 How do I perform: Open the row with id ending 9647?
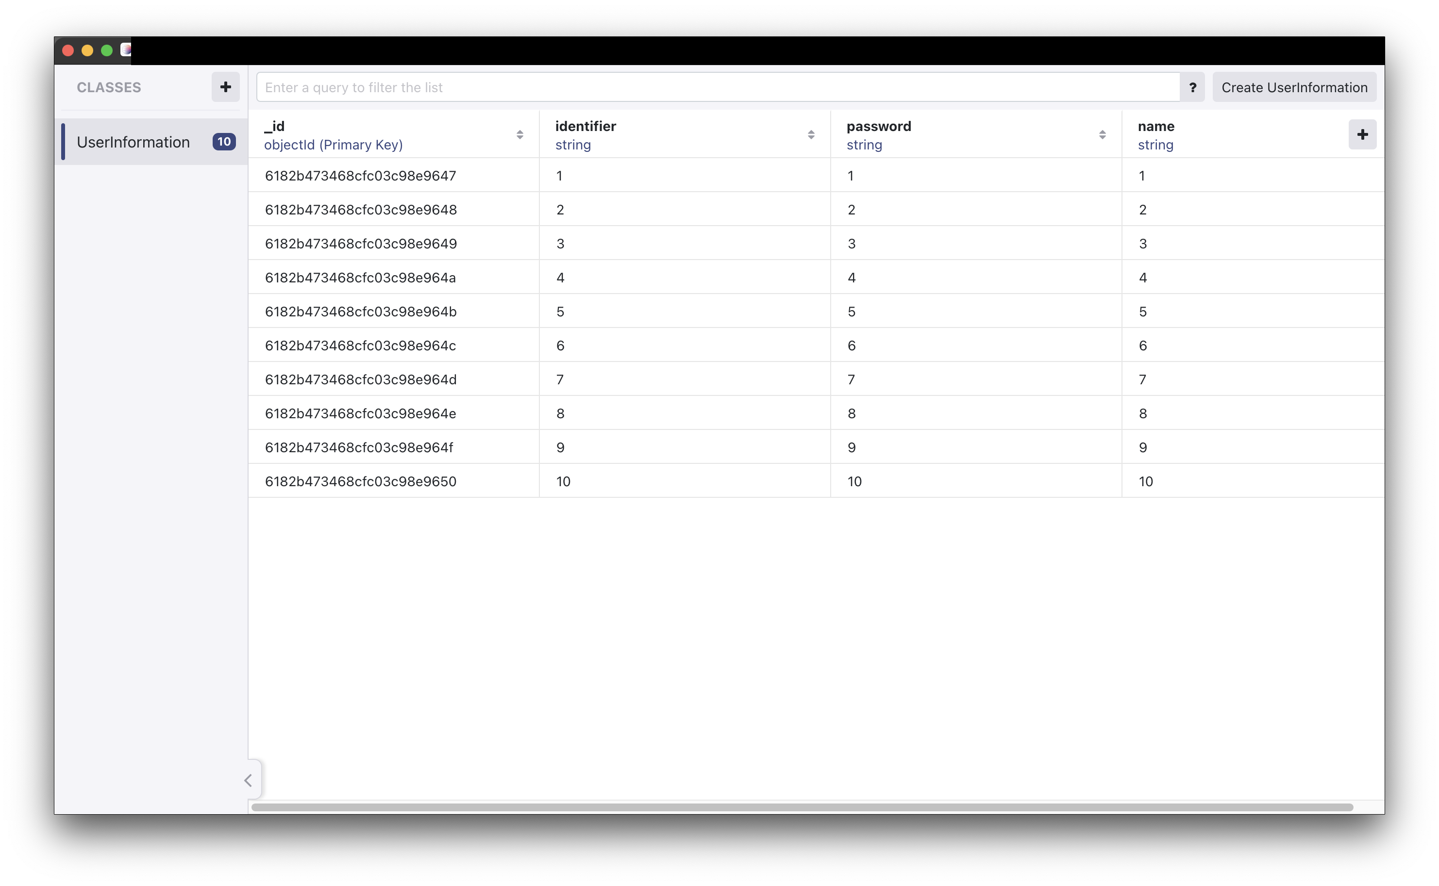point(360,176)
